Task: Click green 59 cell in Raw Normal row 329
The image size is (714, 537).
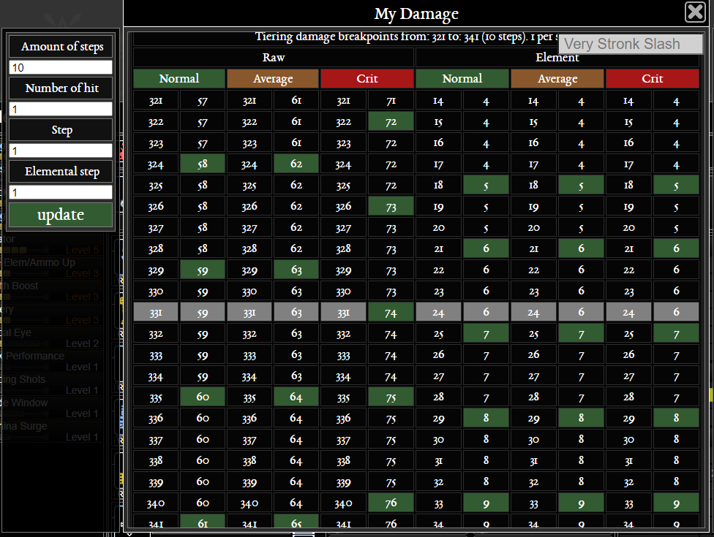Action: 202,270
